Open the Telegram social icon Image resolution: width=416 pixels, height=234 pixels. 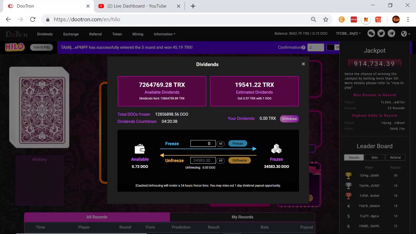391,33
